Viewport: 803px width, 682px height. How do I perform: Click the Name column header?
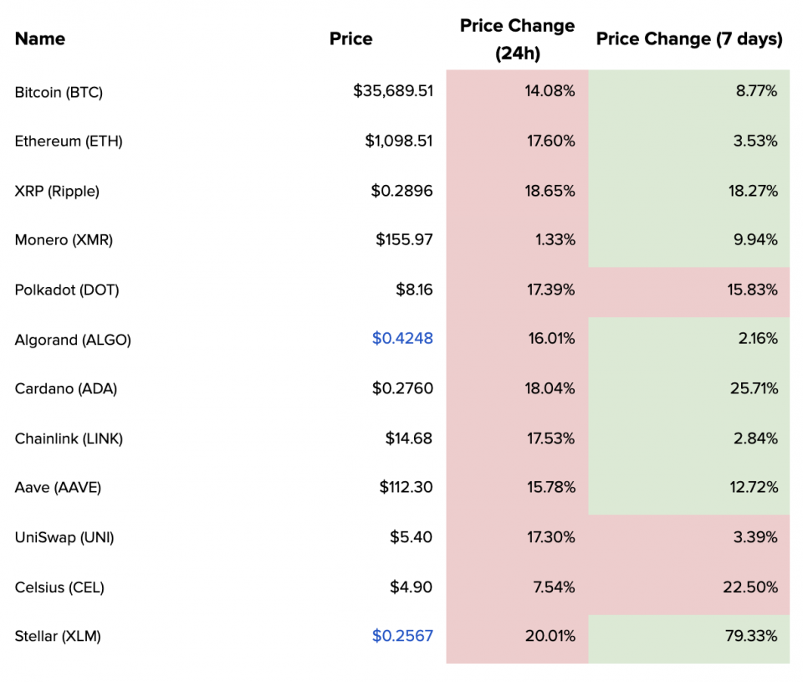coord(39,38)
